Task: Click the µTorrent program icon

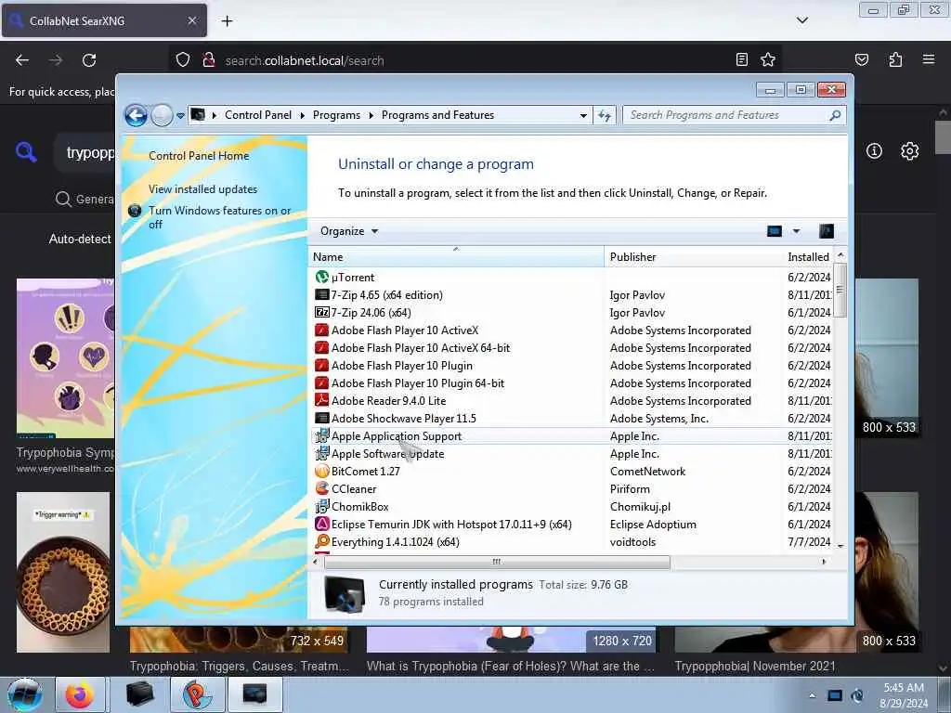Action: point(322,277)
